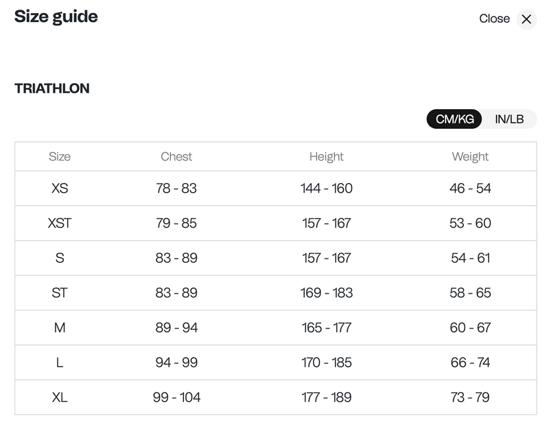Click the XS size row label
This screenshot has width=549, height=430.
(60, 189)
